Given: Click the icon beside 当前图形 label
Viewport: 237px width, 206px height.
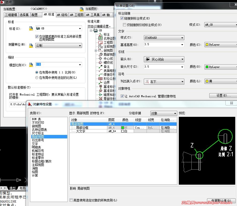Looking at the screenshot, I should 82,9.
